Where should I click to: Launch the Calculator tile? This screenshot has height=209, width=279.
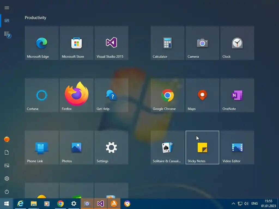tap(168, 43)
